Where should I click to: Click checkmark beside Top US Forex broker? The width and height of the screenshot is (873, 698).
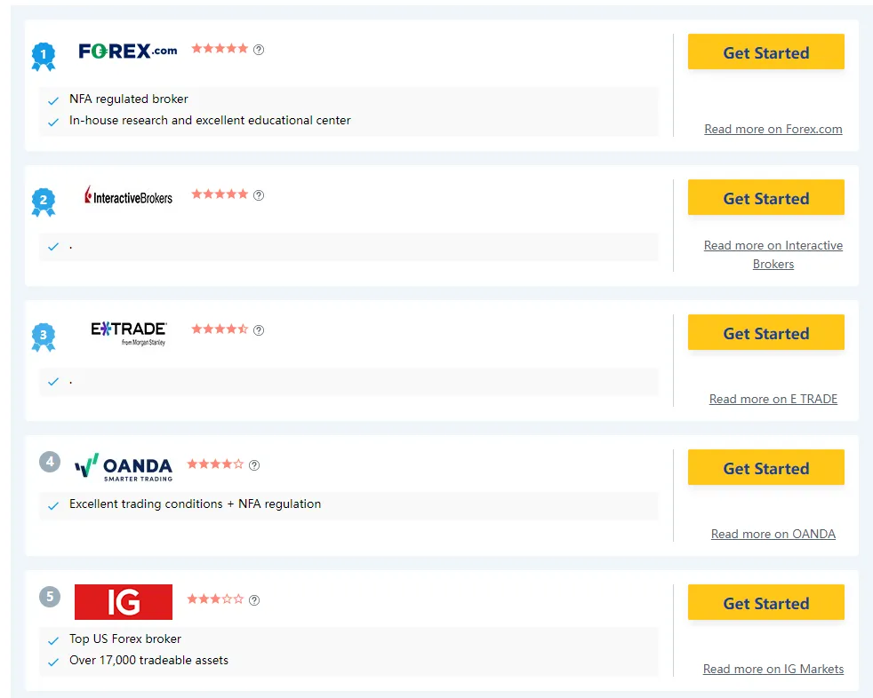click(x=52, y=640)
